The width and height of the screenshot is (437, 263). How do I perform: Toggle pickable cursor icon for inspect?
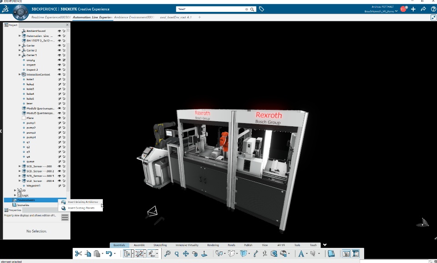click(x=64, y=65)
